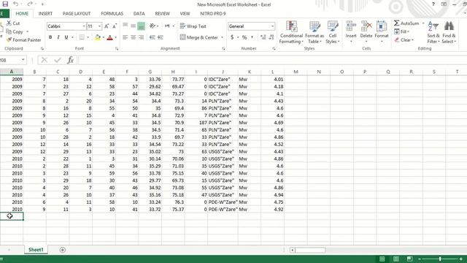Image resolution: width=467 pixels, height=263 pixels.
Task: Decrease decimal places
Action: 271,37
